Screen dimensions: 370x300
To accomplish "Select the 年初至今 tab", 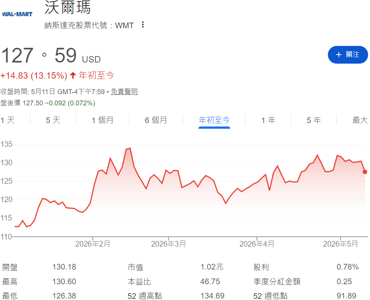I will (x=214, y=120).
